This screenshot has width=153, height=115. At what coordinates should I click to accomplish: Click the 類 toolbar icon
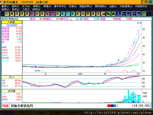coord(42,14)
